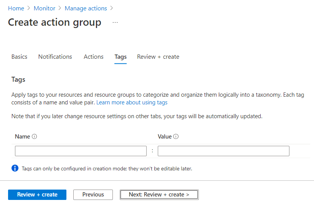Go back to Manage actions
This screenshot has width=314, height=203.
click(x=86, y=8)
